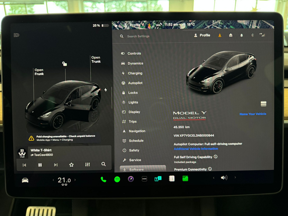The width and height of the screenshot is (288, 216).
Task: Tap the vehicle color swatch icon
Action: [x=263, y=103]
